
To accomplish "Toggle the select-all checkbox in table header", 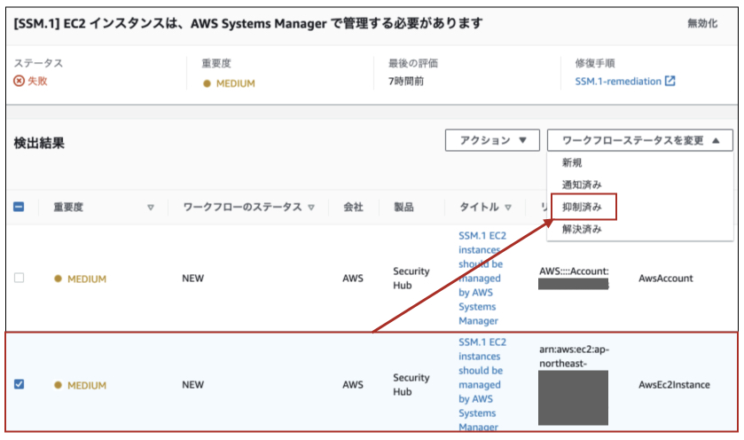I will click(19, 207).
